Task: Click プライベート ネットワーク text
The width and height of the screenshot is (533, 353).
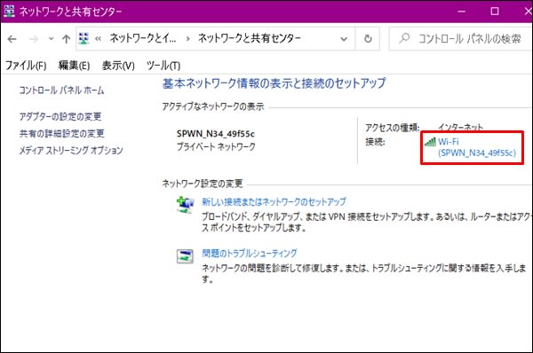Action: 216,146
